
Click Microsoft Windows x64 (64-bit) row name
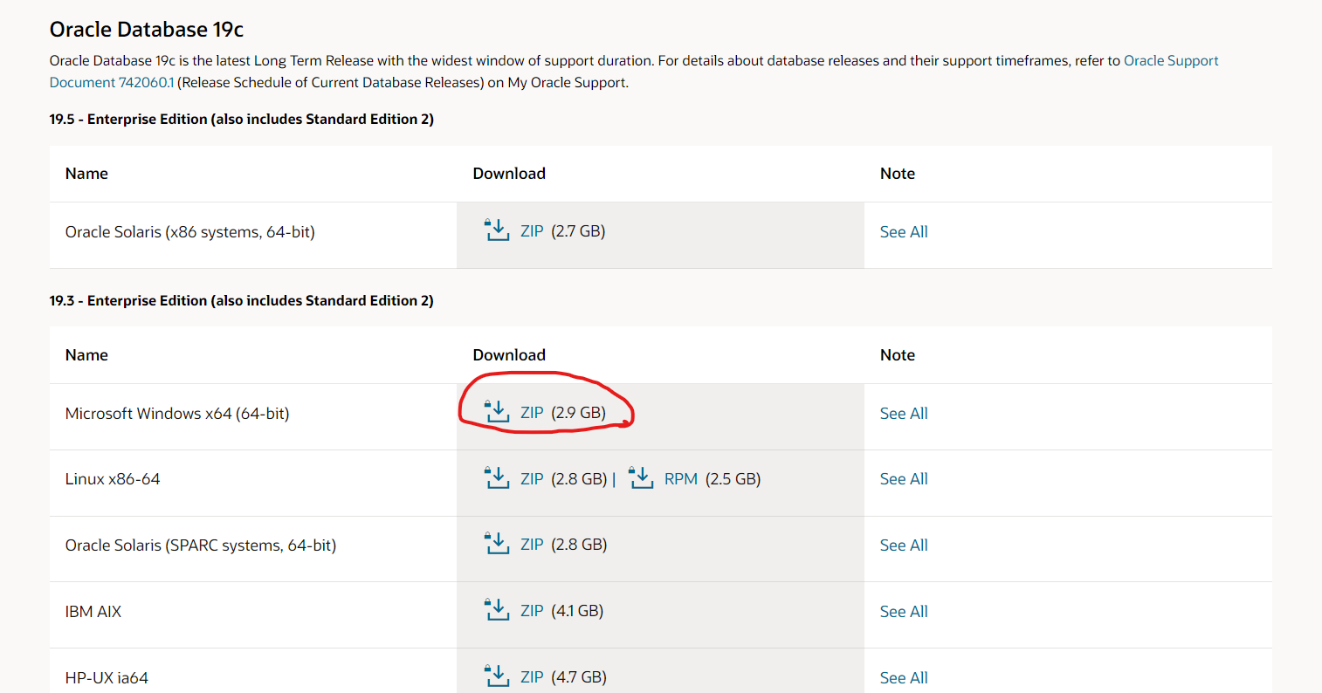(177, 414)
